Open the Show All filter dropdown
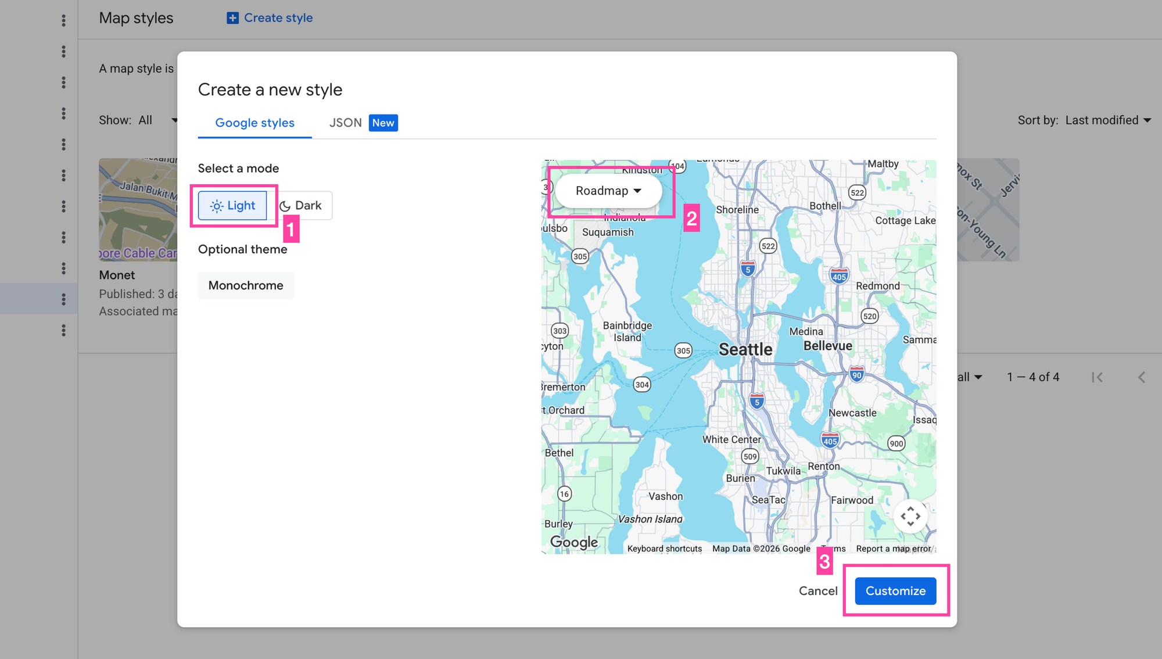This screenshot has width=1162, height=659. tap(158, 120)
